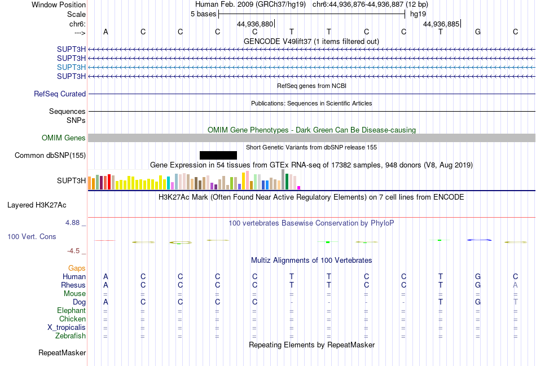Image resolution: width=536 pixels, height=366 pixels.
Task: Click the Gaps alignment label
Action: coord(77,268)
